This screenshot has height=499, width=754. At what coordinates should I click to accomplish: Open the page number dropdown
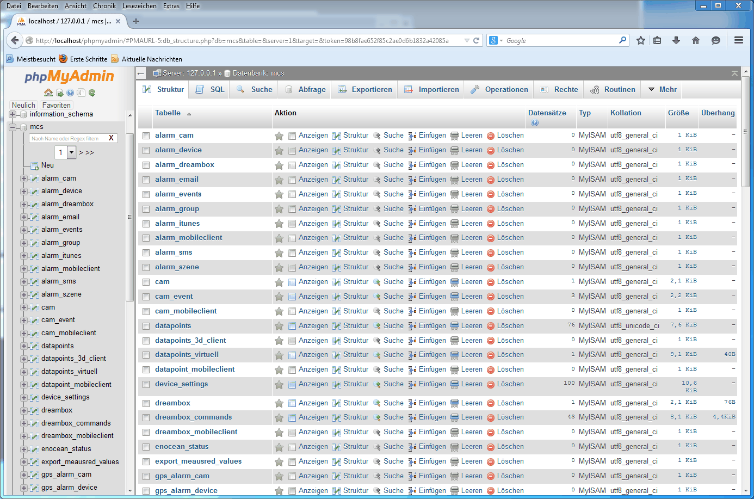(65, 152)
